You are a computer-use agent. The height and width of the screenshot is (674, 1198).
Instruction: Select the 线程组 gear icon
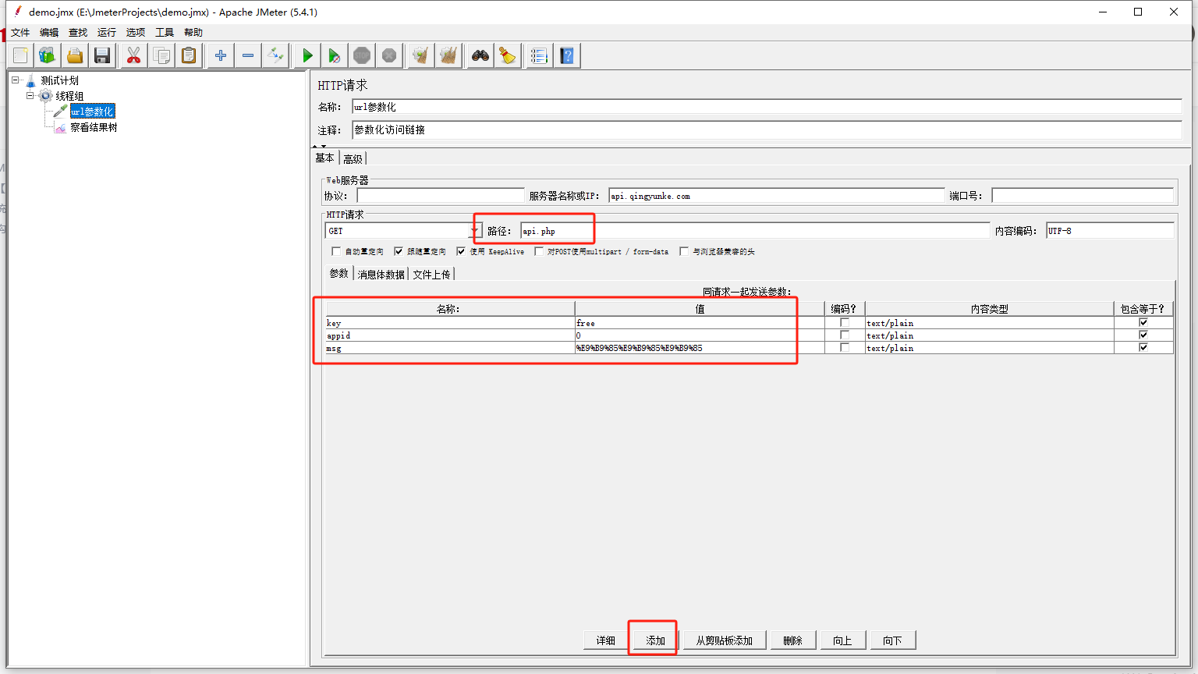click(46, 96)
